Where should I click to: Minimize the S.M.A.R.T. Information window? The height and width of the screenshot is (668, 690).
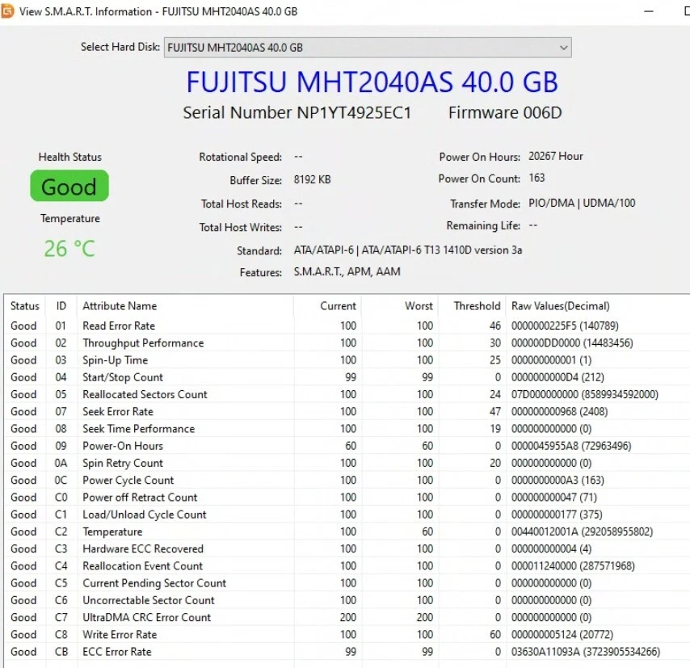649,12
